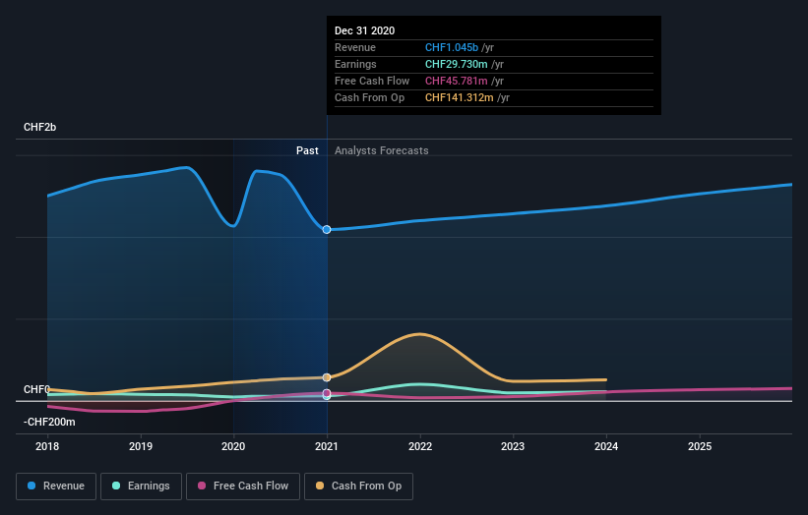The height and width of the screenshot is (515, 808).
Task: Select the 2021 x-axis label
Action: click(x=327, y=446)
